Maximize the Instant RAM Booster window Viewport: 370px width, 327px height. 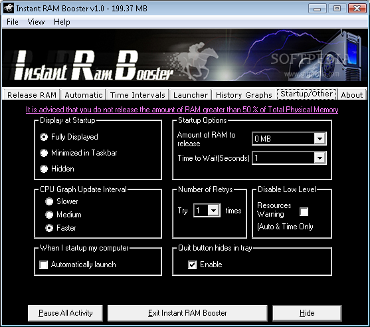pyautogui.click(x=337, y=9)
